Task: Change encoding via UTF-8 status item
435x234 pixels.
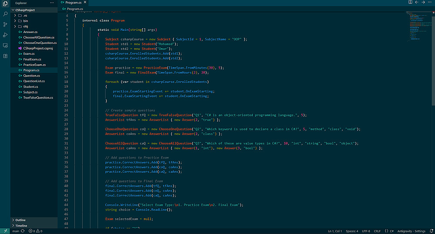Action: pos(366,231)
